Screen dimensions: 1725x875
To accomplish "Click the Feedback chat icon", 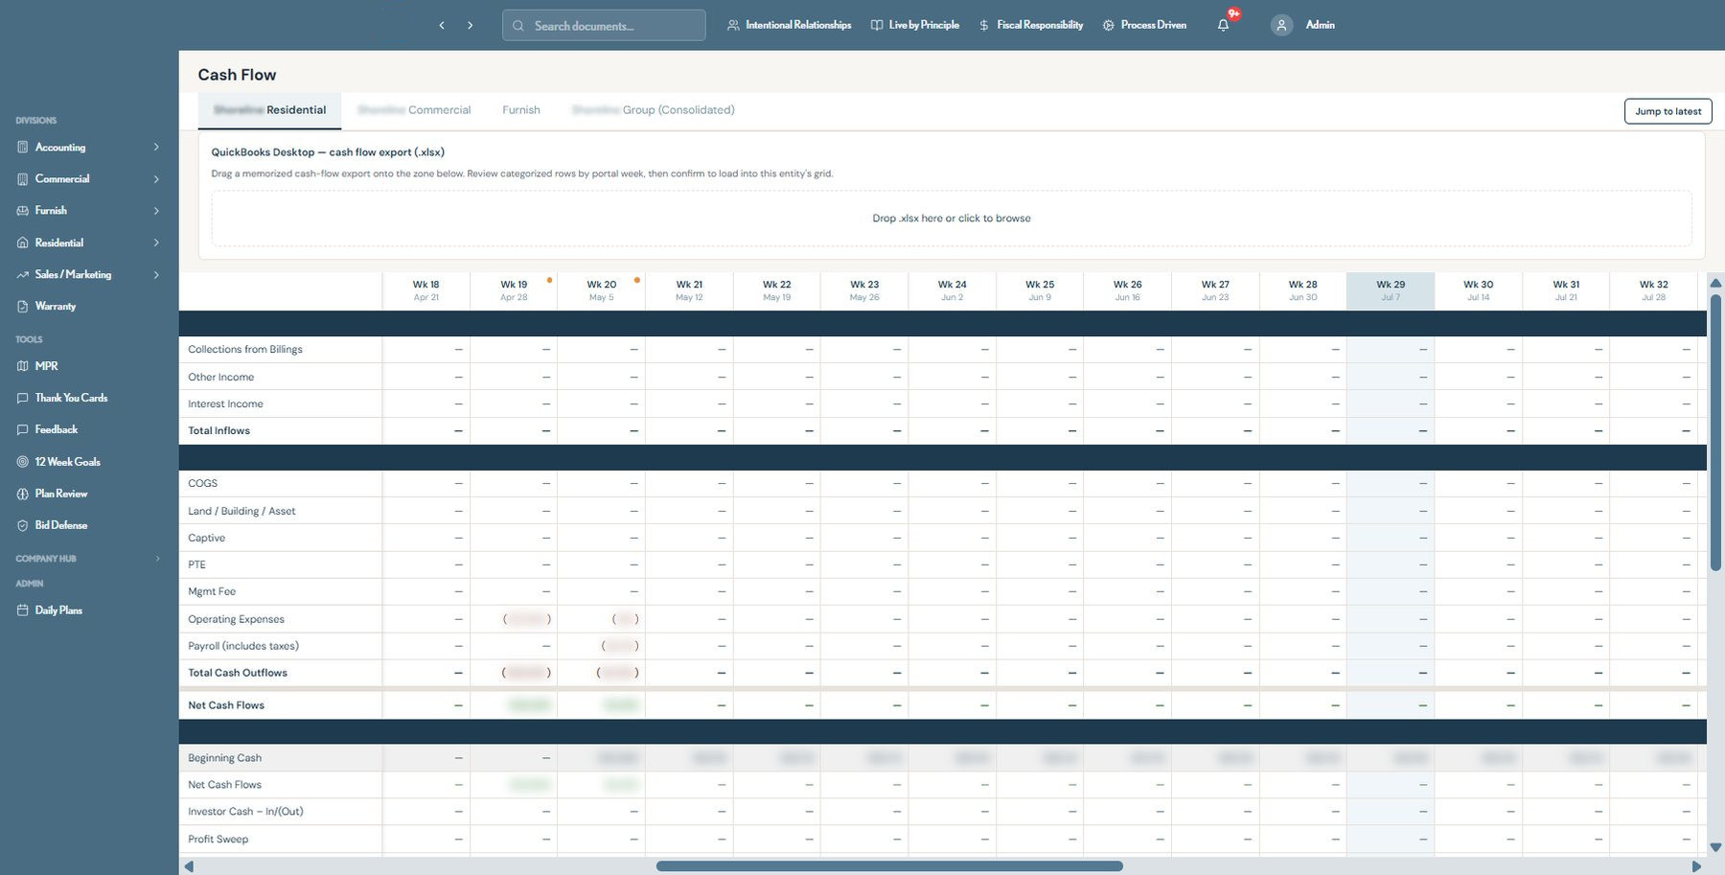I will click(x=23, y=429).
